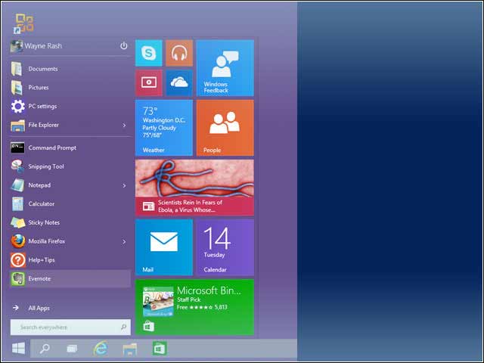Launch Evernote from the Start list
Viewport: 484px width, 363px height.
[x=70, y=279]
